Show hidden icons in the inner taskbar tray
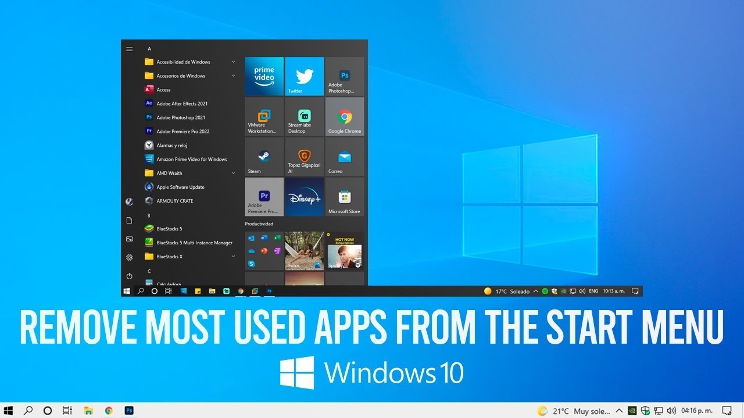Image resolution: width=744 pixels, height=418 pixels. (535, 291)
